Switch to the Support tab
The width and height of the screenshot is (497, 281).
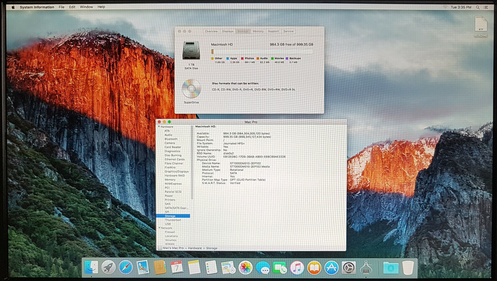[273, 31]
